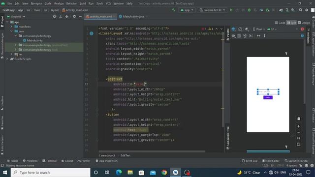Click Collapse All in Project panel
The width and height of the screenshot is (315, 177).
point(66,16)
